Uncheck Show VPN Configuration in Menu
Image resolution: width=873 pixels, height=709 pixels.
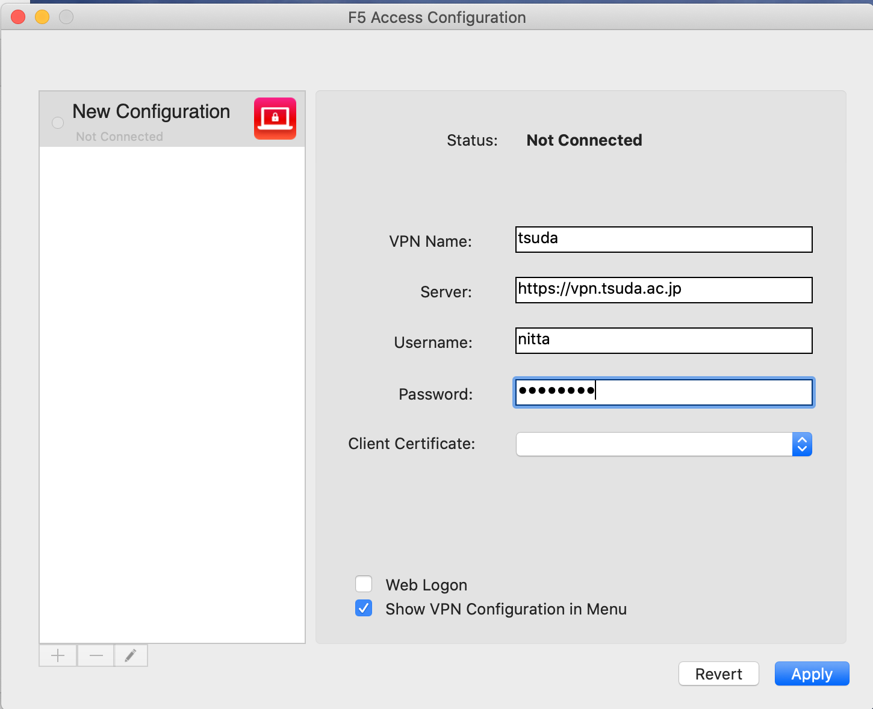(x=364, y=608)
